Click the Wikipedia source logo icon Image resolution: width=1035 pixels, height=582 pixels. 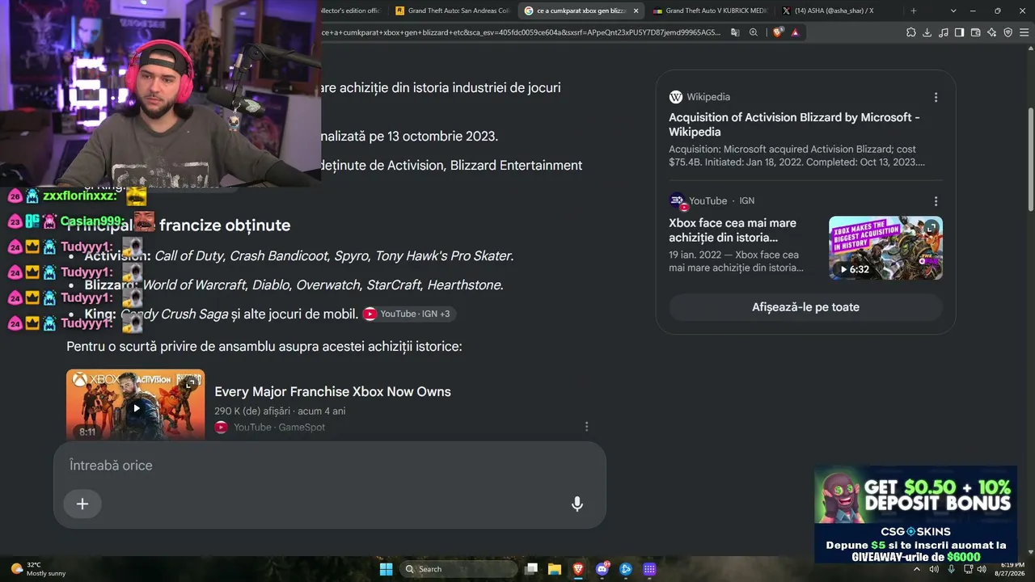676,97
